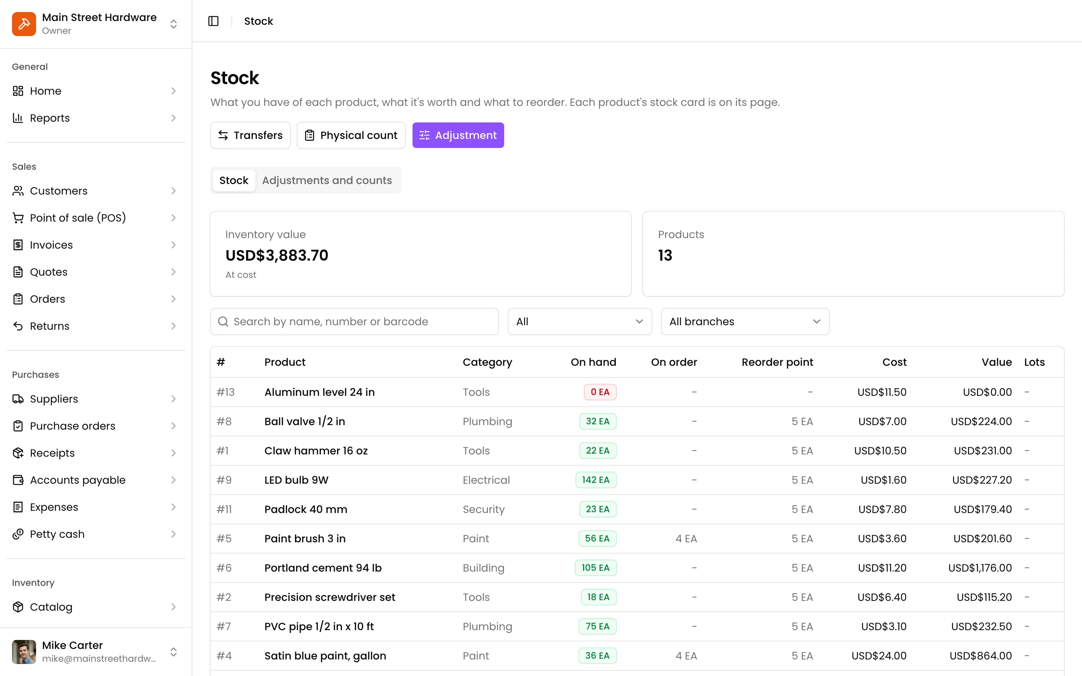1082x676 pixels.
Task: Click Mike Carter's profile avatar
Action: 24,652
